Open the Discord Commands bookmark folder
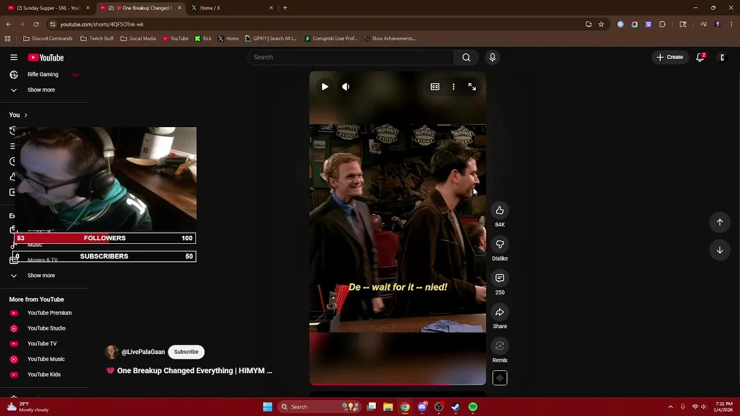Viewport: 740px width, 416px height. (48, 39)
